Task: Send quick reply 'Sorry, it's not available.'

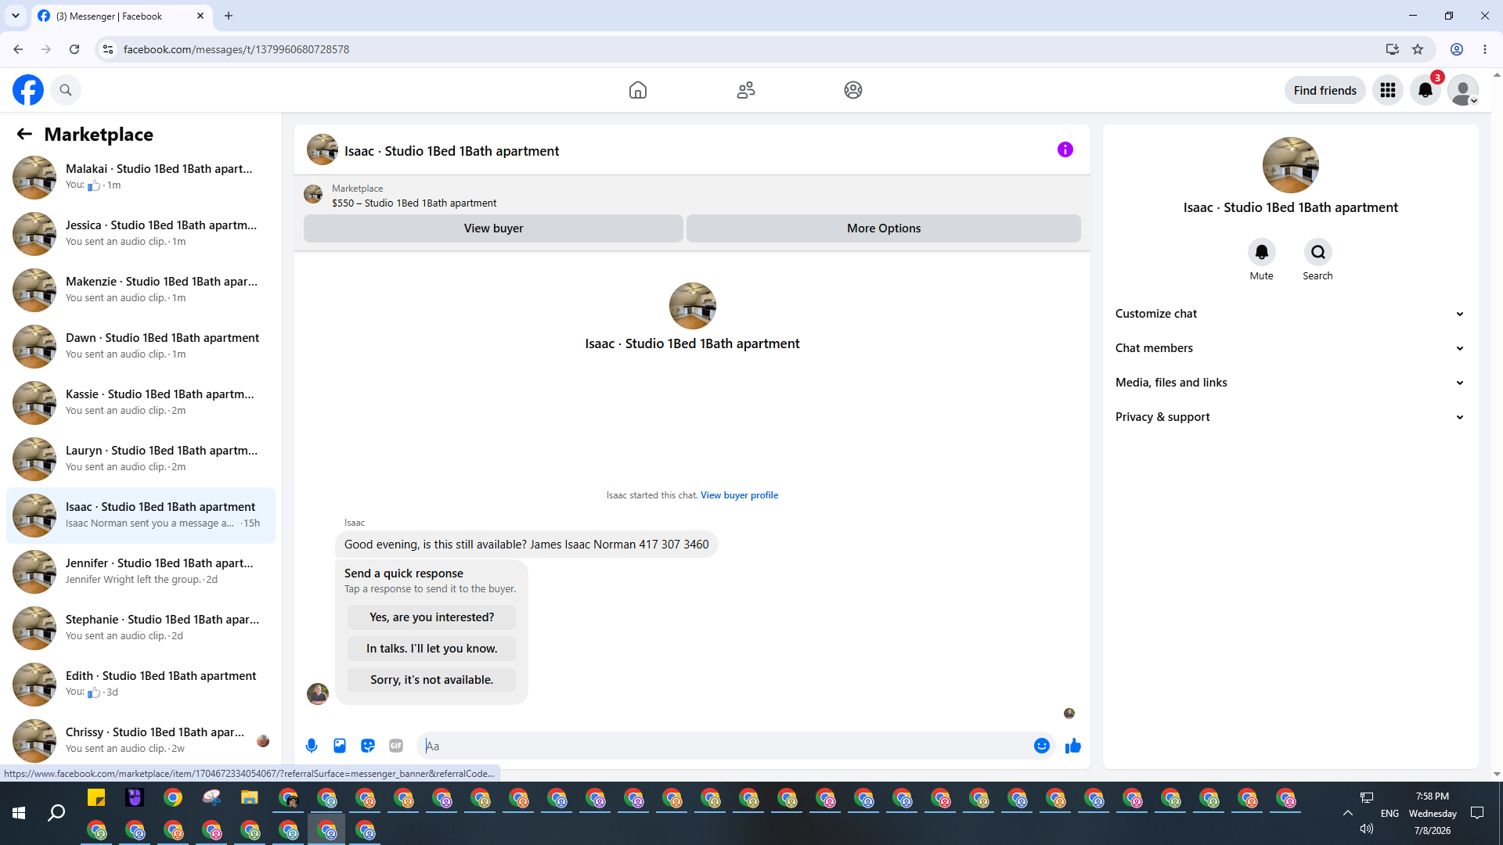Action: (x=431, y=680)
